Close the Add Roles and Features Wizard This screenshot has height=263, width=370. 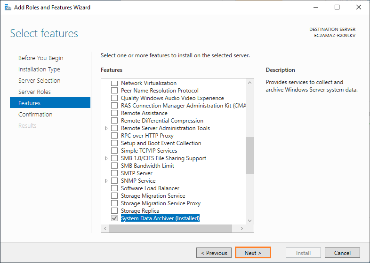[x=359, y=8]
